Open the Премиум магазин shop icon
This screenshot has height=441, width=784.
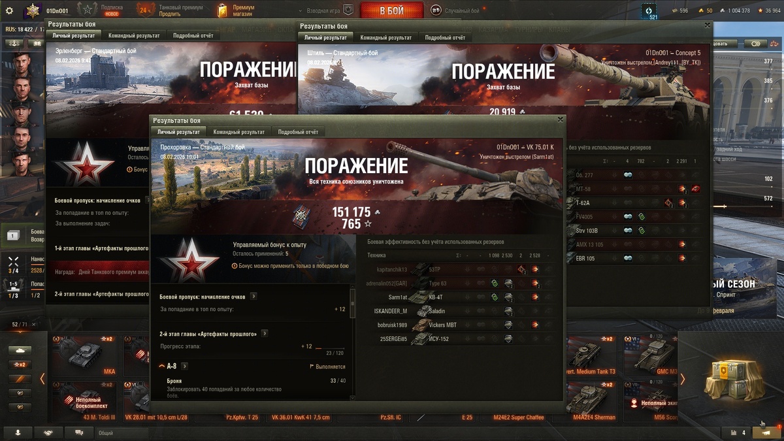coord(222,10)
